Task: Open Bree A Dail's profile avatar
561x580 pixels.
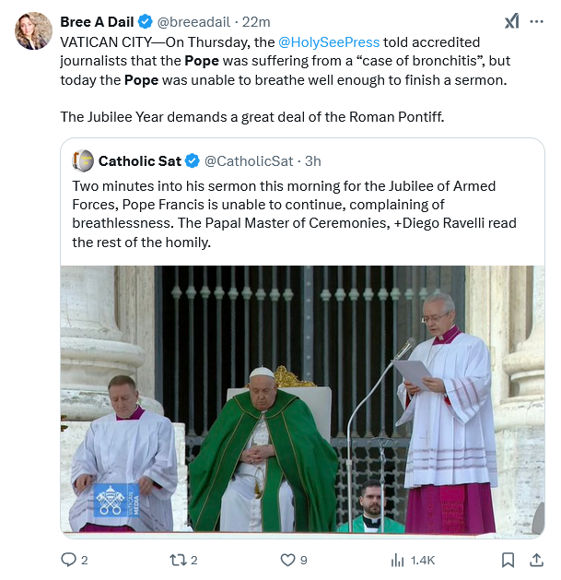Action: [x=33, y=31]
